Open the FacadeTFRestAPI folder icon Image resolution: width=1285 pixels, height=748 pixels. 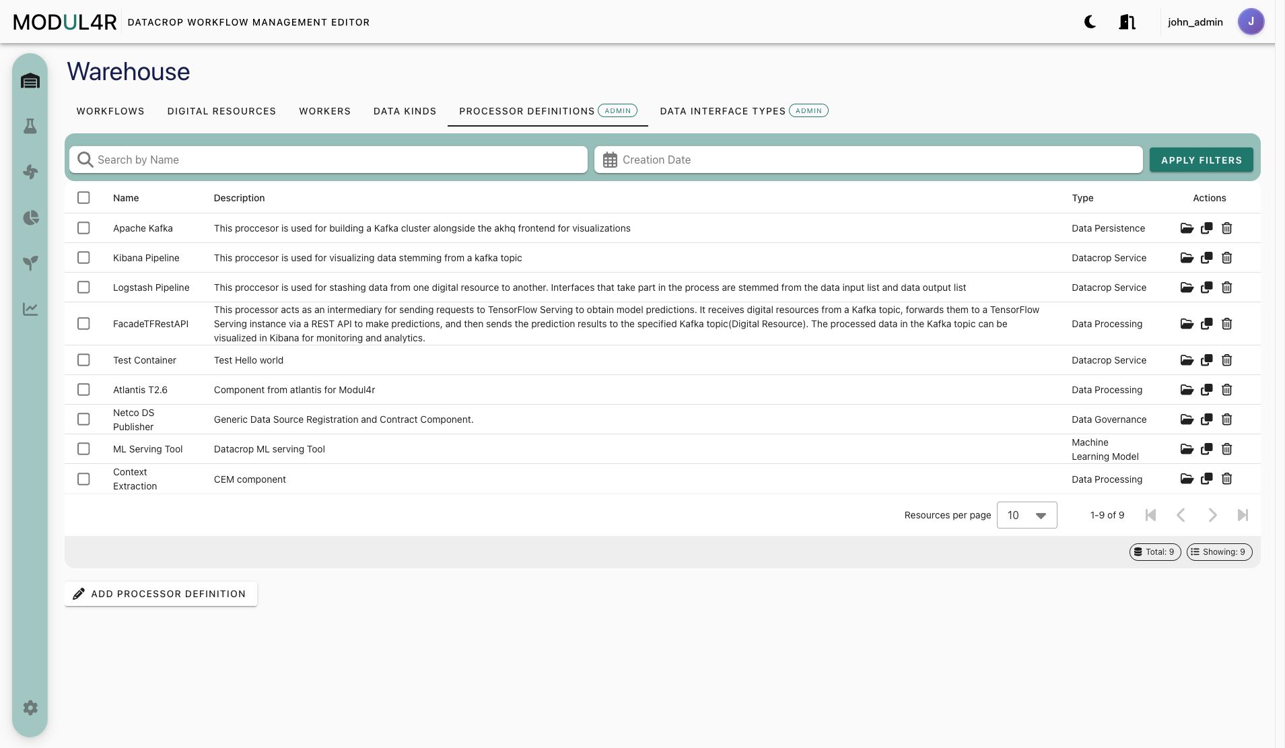pyautogui.click(x=1187, y=324)
